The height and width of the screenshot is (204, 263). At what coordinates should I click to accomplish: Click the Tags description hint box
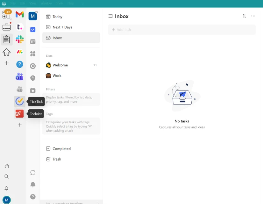(71, 126)
